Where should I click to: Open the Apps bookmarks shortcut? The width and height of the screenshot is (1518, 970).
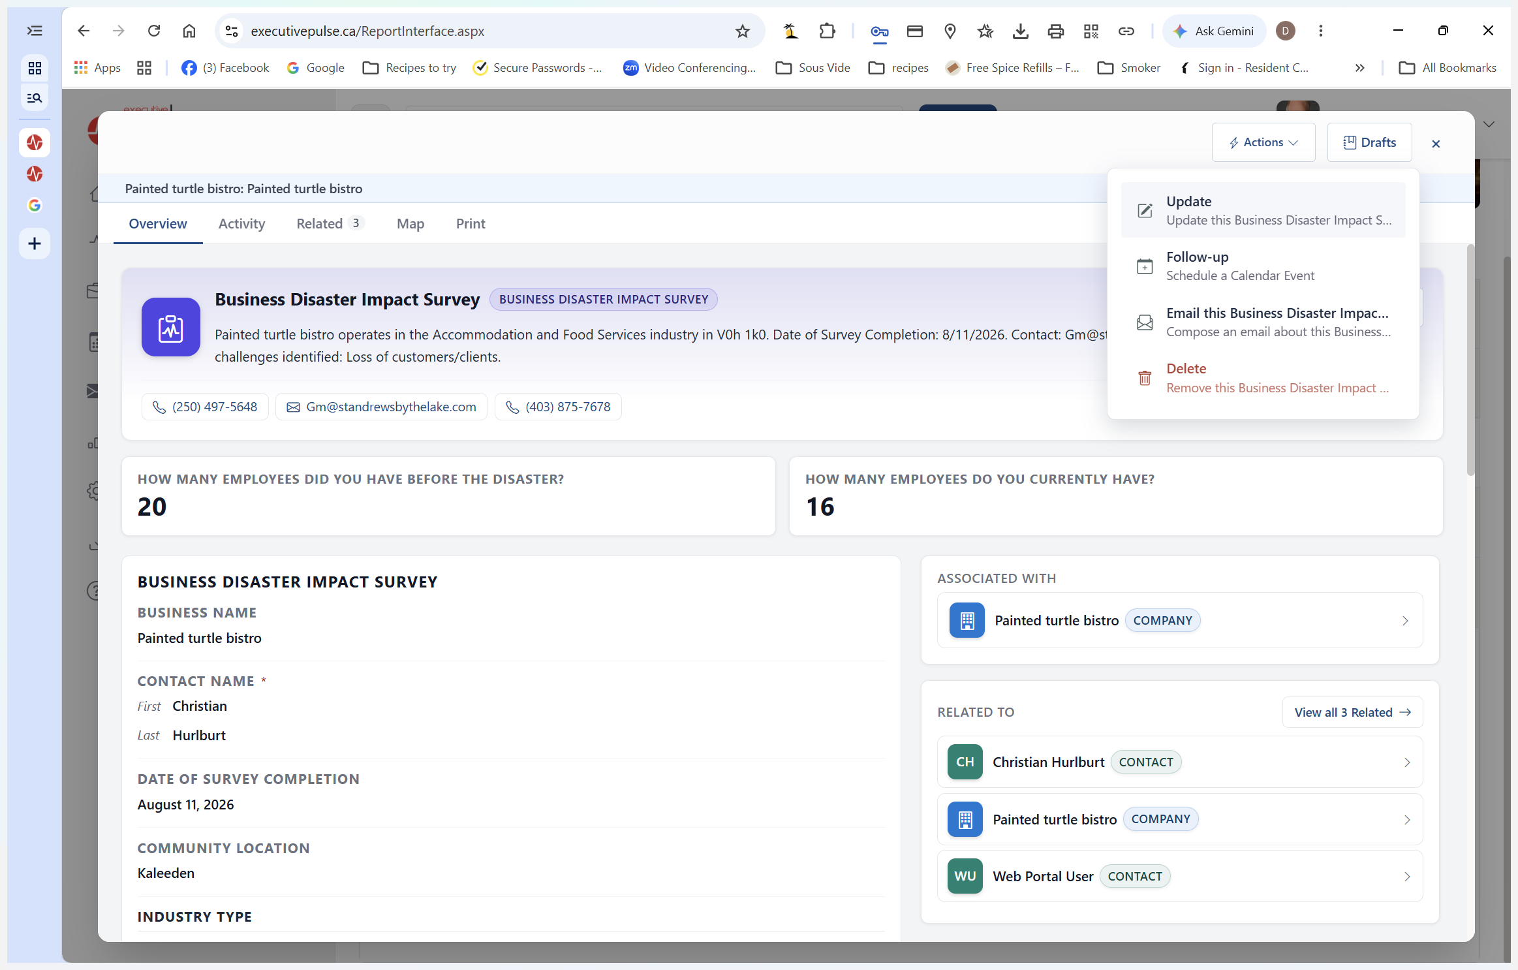pyautogui.click(x=97, y=68)
